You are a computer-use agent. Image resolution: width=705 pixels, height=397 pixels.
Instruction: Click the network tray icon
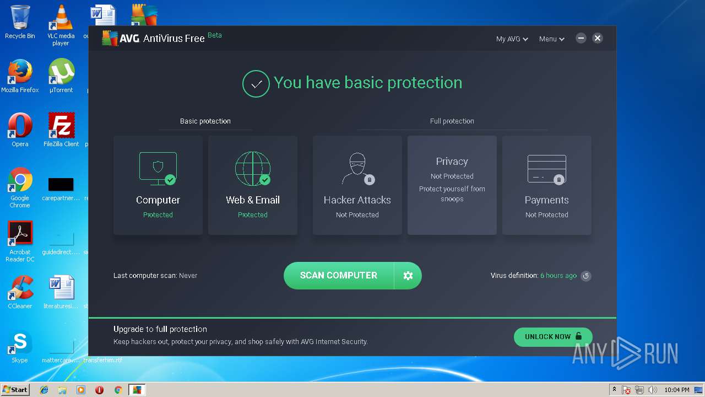640,390
